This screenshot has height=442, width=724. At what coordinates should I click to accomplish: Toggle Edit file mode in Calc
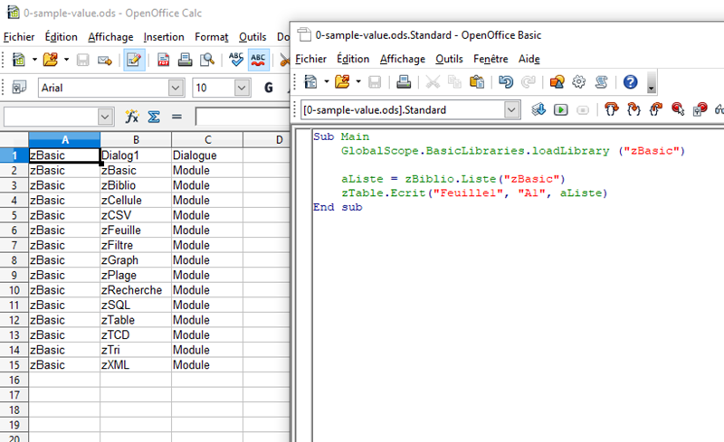pyautogui.click(x=134, y=60)
